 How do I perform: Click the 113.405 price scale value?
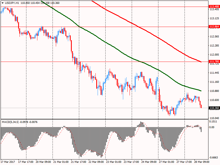tap(215, 9)
